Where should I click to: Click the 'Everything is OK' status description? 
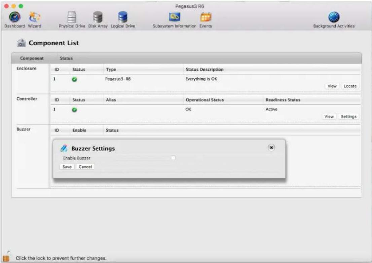[x=201, y=79]
